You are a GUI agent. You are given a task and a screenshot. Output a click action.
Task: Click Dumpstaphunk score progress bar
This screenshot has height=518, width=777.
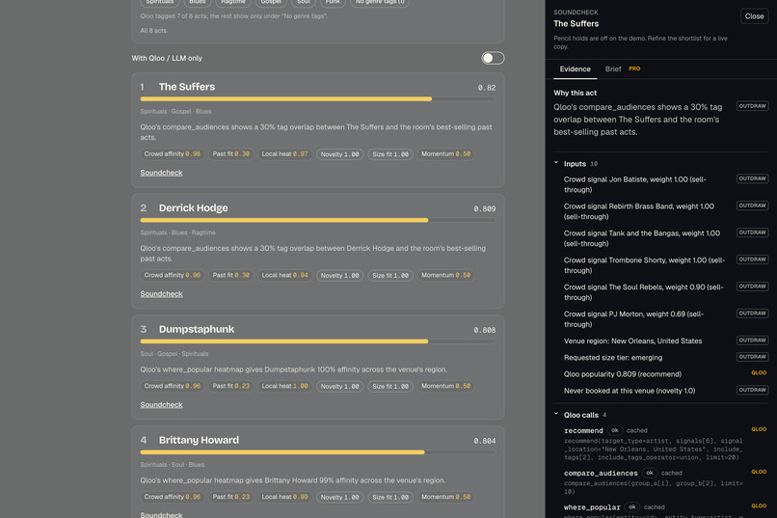coord(317,341)
